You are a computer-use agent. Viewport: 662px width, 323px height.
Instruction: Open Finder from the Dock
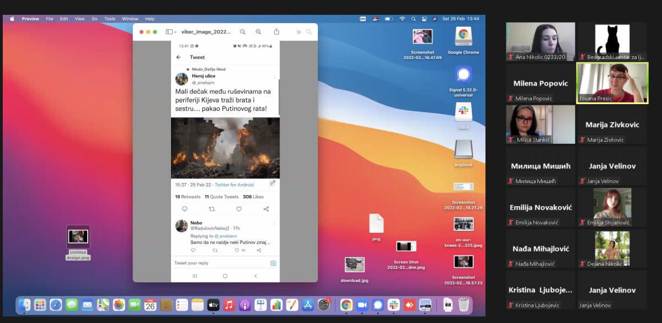24,305
